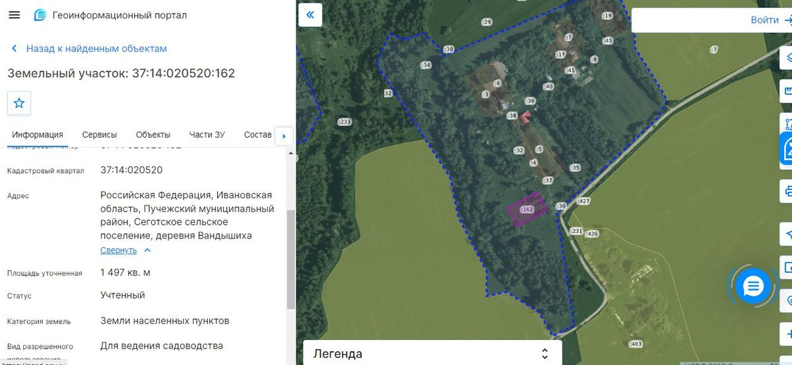This screenshot has height=365, width=792.
Task: Switch to the Информация tab
Action: tap(38, 135)
